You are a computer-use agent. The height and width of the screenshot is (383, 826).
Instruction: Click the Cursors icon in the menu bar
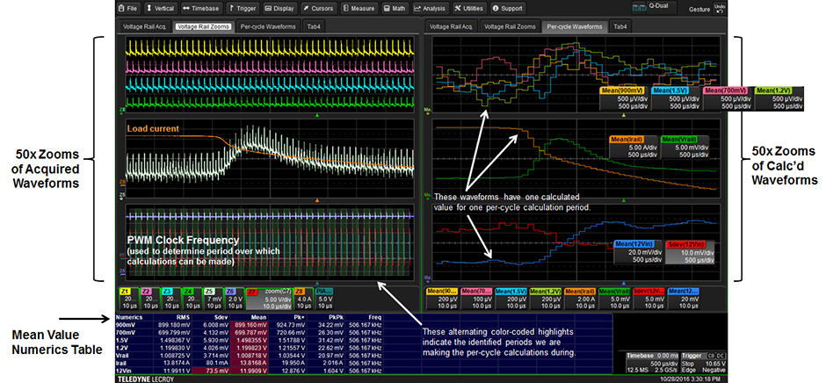pos(305,8)
